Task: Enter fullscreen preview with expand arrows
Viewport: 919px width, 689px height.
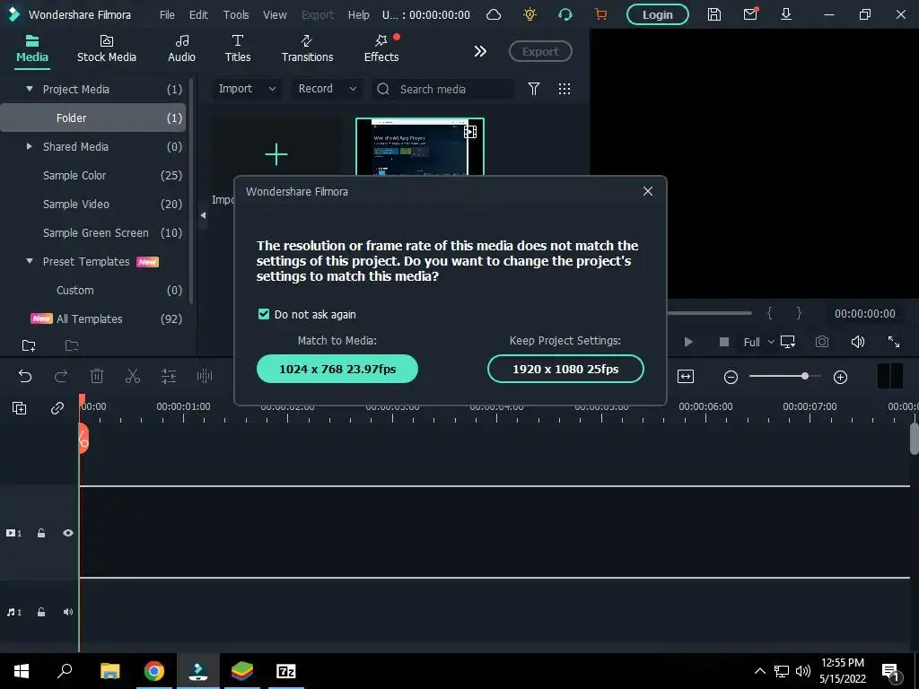Action: point(894,342)
